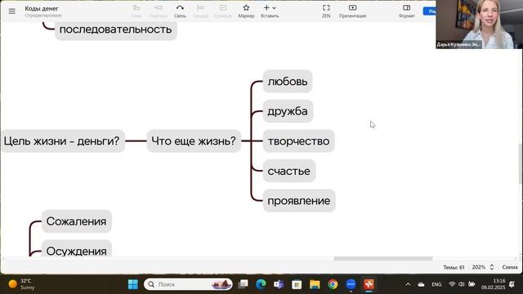Screen dimensions: 523x294
Task: Open the volume speaker tray icon
Action: point(461,284)
